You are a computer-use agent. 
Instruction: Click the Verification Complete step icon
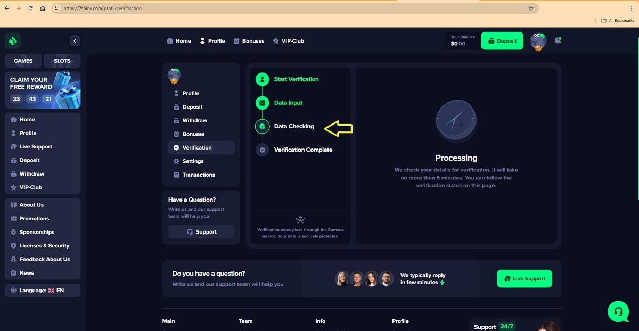pyautogui.click(x=262, y=150)
